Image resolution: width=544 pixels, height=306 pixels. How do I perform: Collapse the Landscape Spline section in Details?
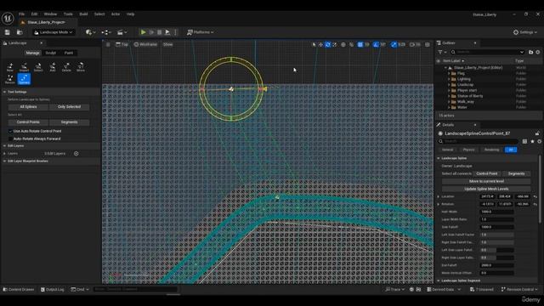tap(439, 158)
